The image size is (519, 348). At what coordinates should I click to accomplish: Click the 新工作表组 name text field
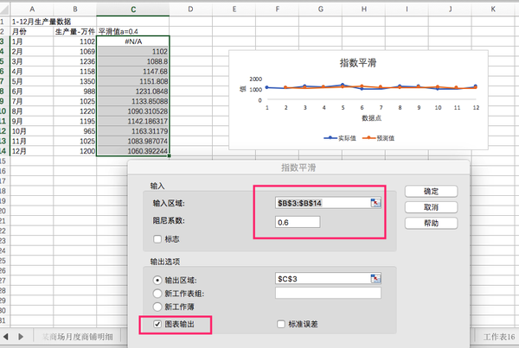328,293
